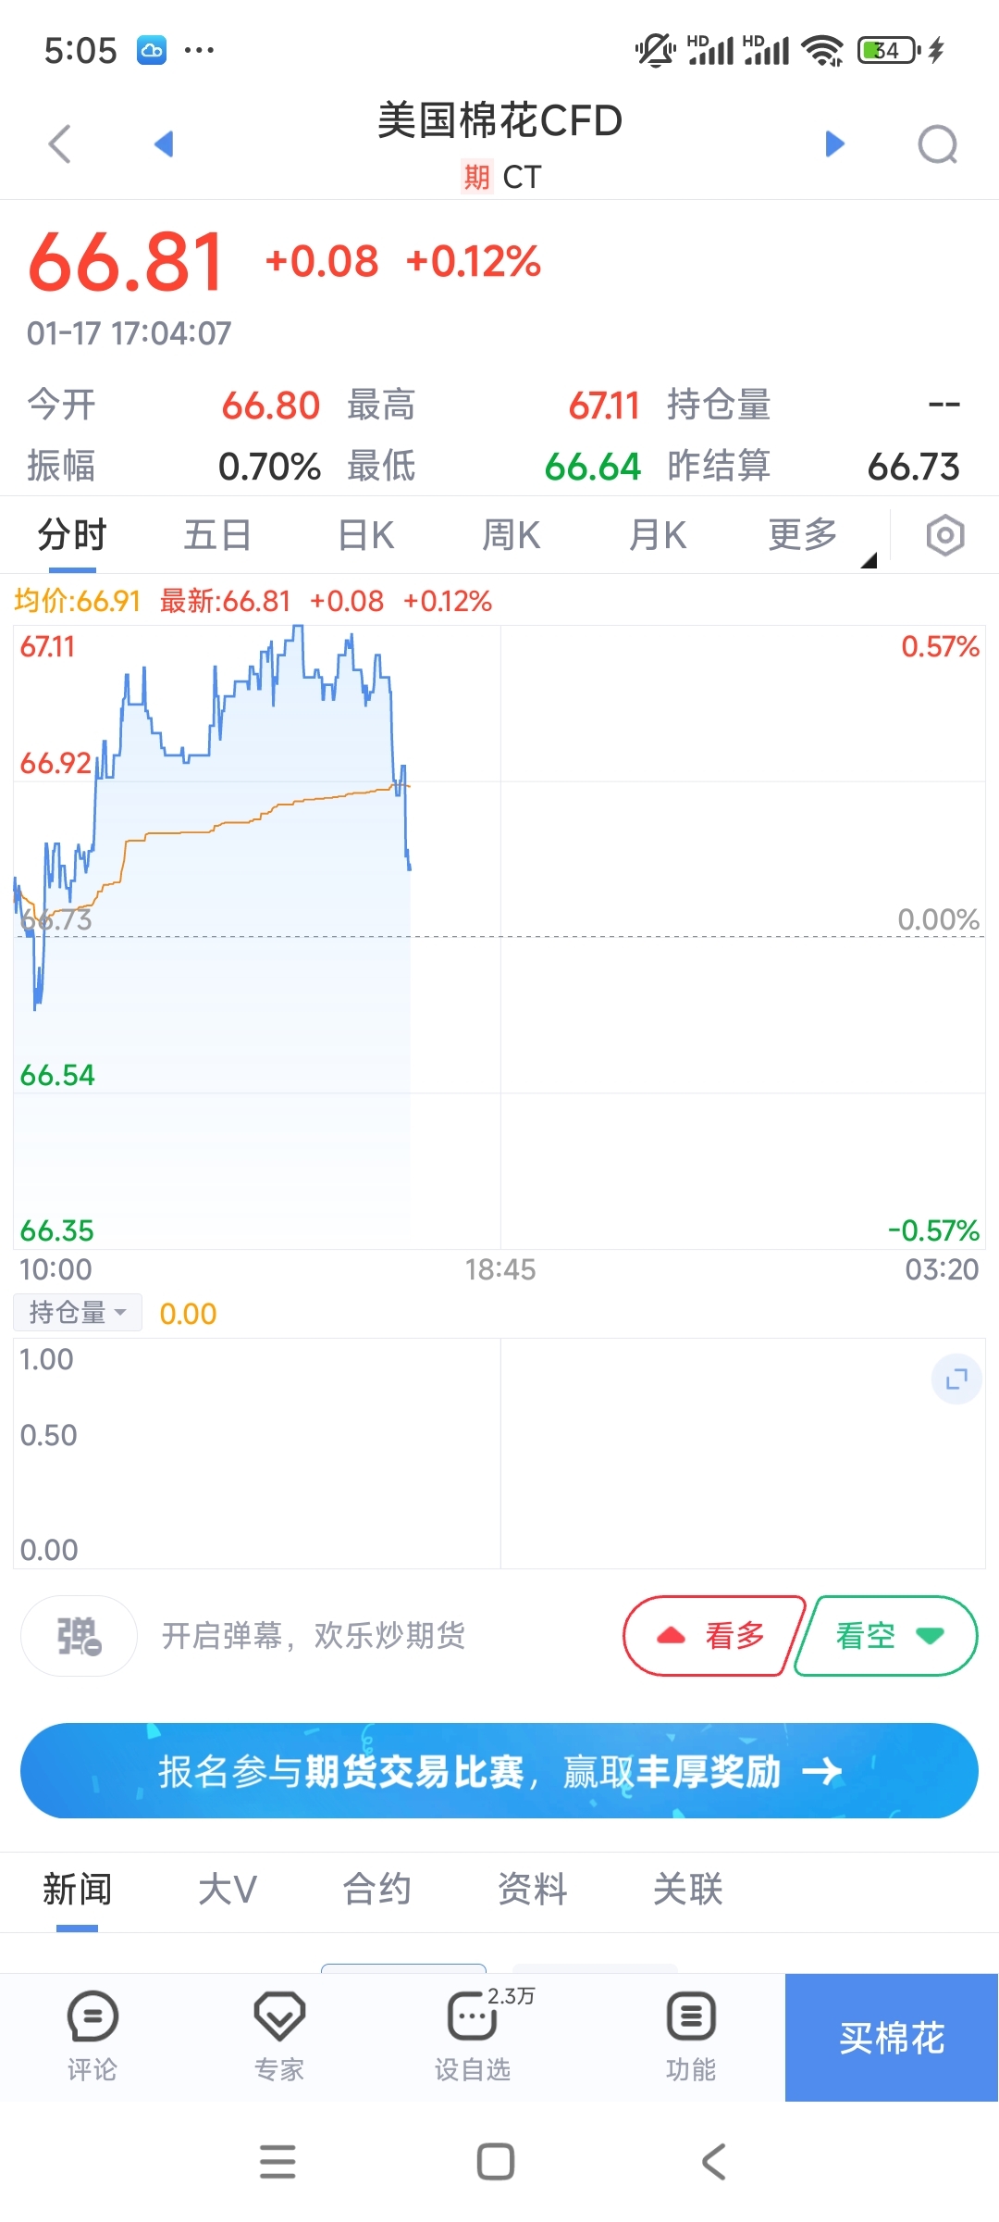Toggle the bullet-comment (弹幕) switch
This screenshot has height=2222, width=999.
tap(80, 1636)
